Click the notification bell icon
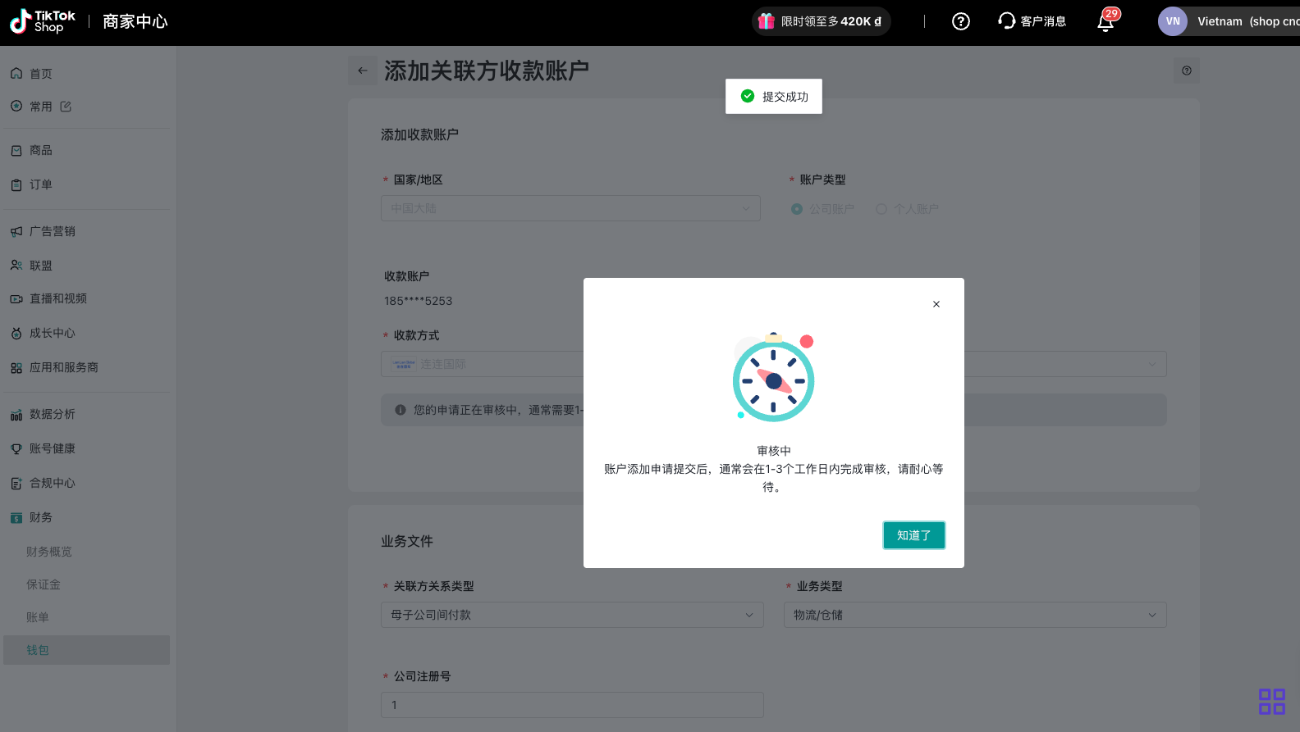 tap(1105, 22)
